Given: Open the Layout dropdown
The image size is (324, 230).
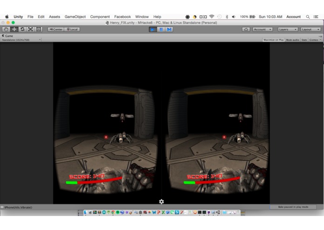Looking at the screenshot, I should pyautogui.click(x=310, y=29).
